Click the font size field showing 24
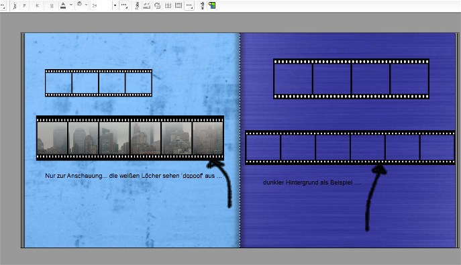This screenshot has height=265, width=461. tap(101, 5)
